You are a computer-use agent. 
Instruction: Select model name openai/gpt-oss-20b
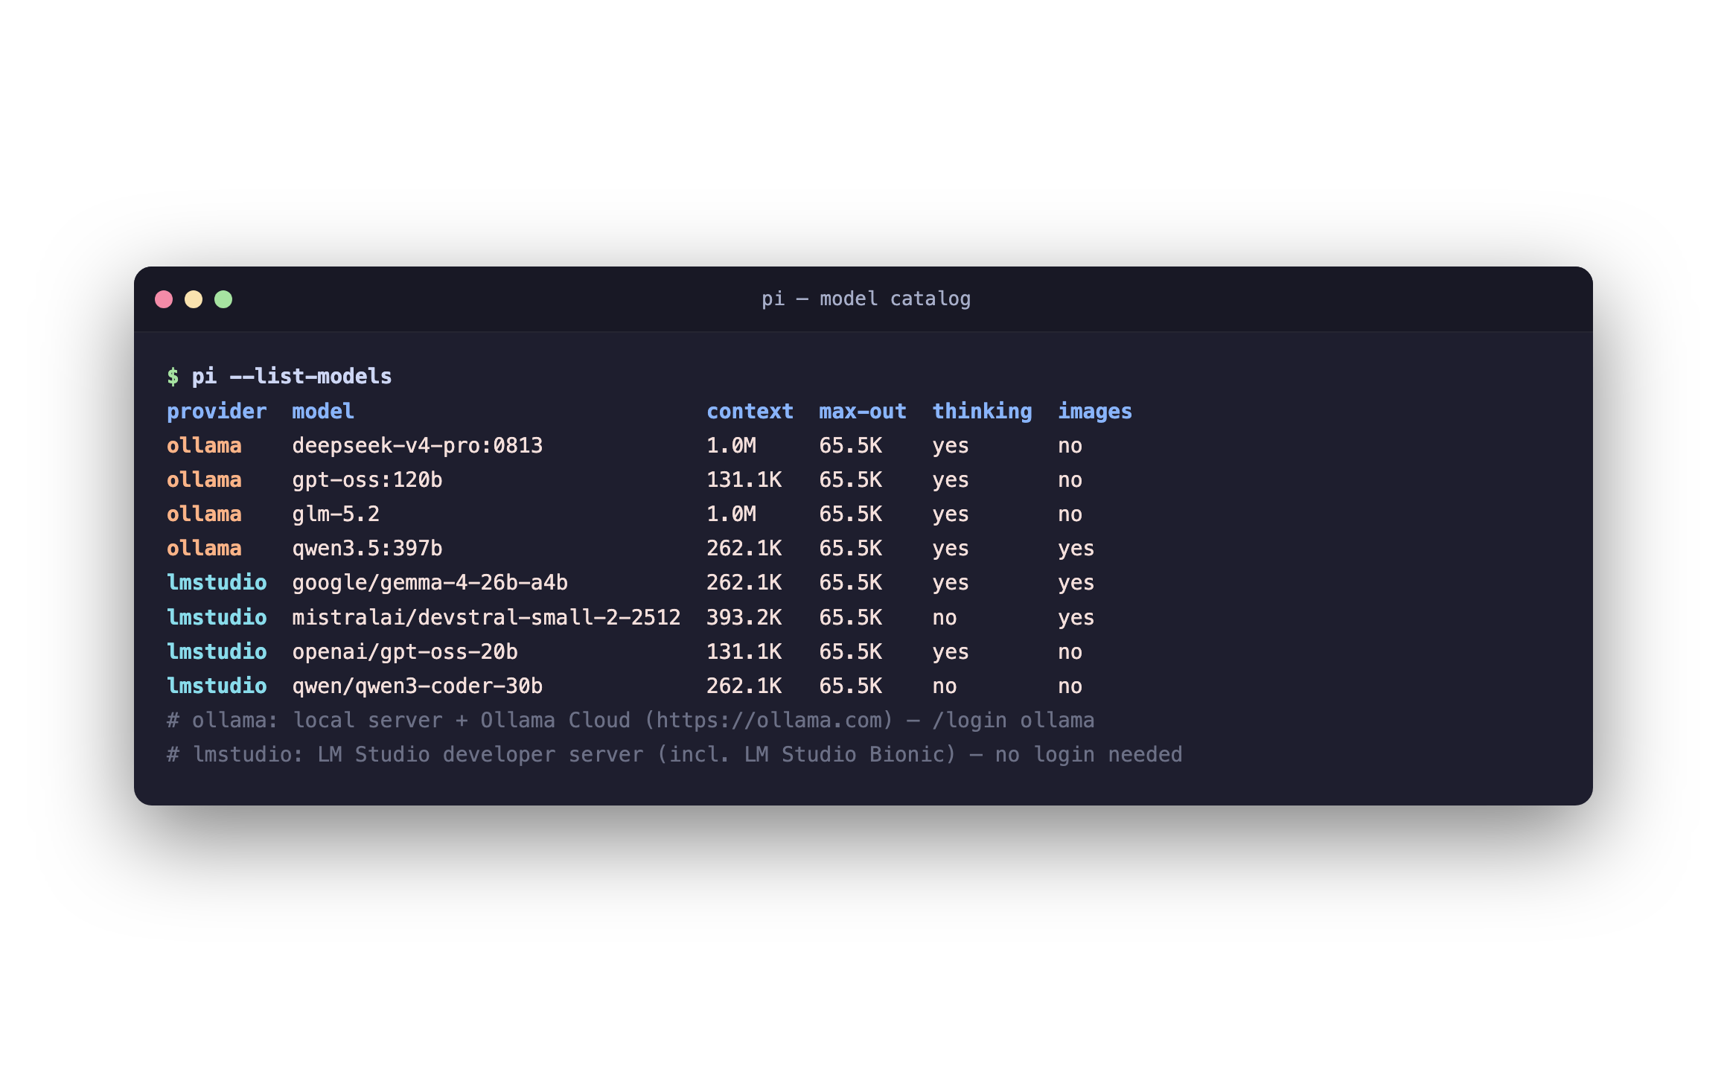click(405, 652)
